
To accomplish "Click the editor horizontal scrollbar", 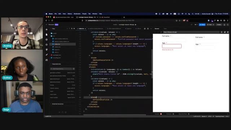I will pyautogui.click(x=115, y=115).
